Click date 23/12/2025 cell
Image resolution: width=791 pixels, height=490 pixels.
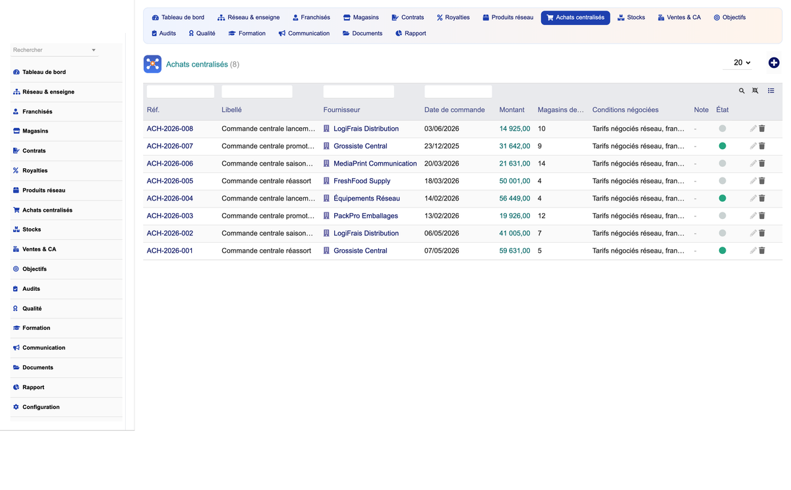(443, 146)
